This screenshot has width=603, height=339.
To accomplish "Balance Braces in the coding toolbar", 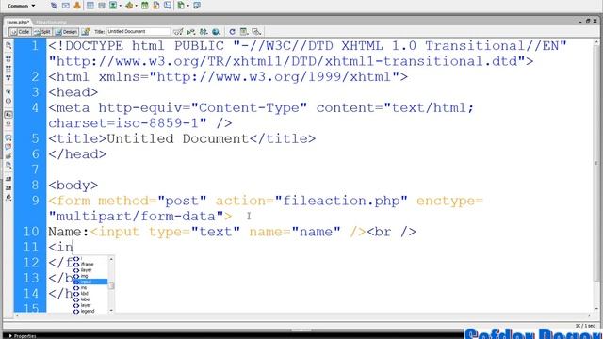I will coord(8,101).
